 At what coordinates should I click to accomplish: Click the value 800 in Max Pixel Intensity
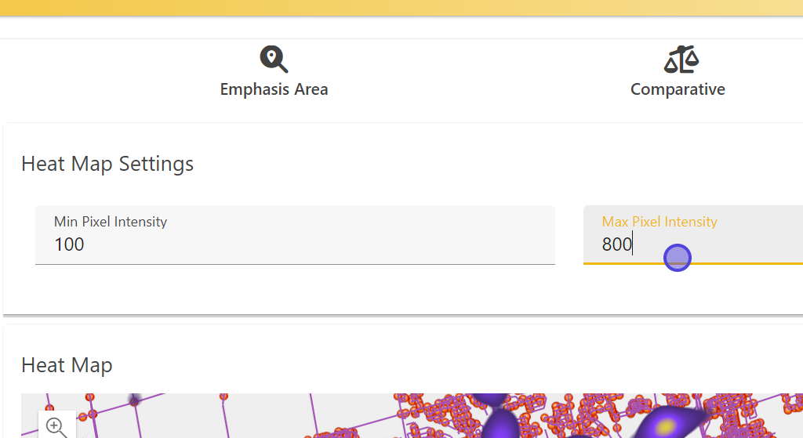(x=616, y=244)
